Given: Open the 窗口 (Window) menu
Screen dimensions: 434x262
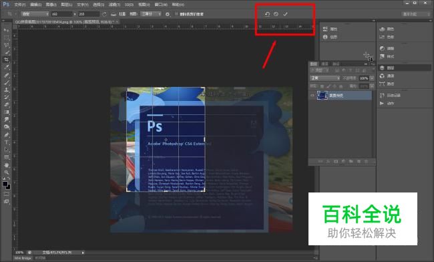Looking at the screenshot, I should coord(161,5).
